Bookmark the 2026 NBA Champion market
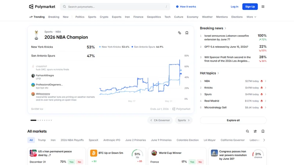Screen dimensions: 294x165 [x=187, y=33]
